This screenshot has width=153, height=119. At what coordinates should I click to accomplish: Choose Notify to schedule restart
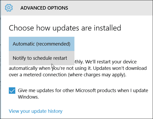click(41, 58)
